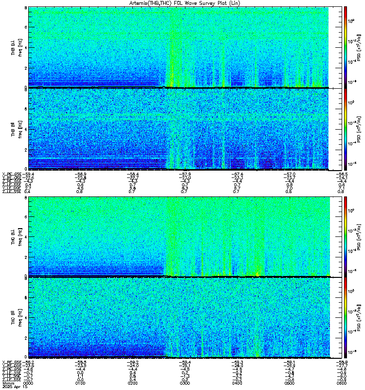
Task: Click the THB X_RE_GSE value '-57.9'
Action: pos(185,174)
